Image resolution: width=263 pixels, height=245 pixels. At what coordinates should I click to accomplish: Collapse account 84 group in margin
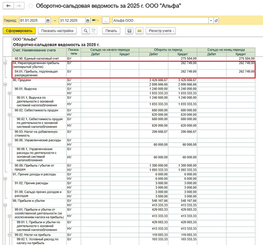[x=5, y=63]
